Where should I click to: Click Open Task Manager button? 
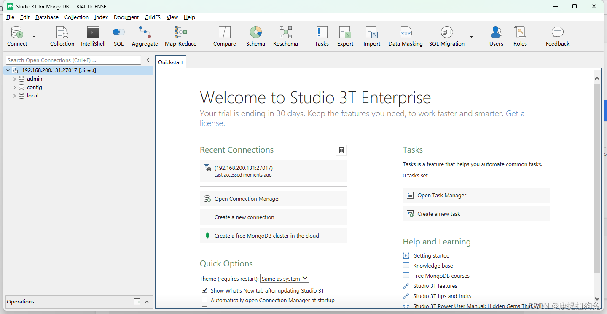[x=476, y=195]
